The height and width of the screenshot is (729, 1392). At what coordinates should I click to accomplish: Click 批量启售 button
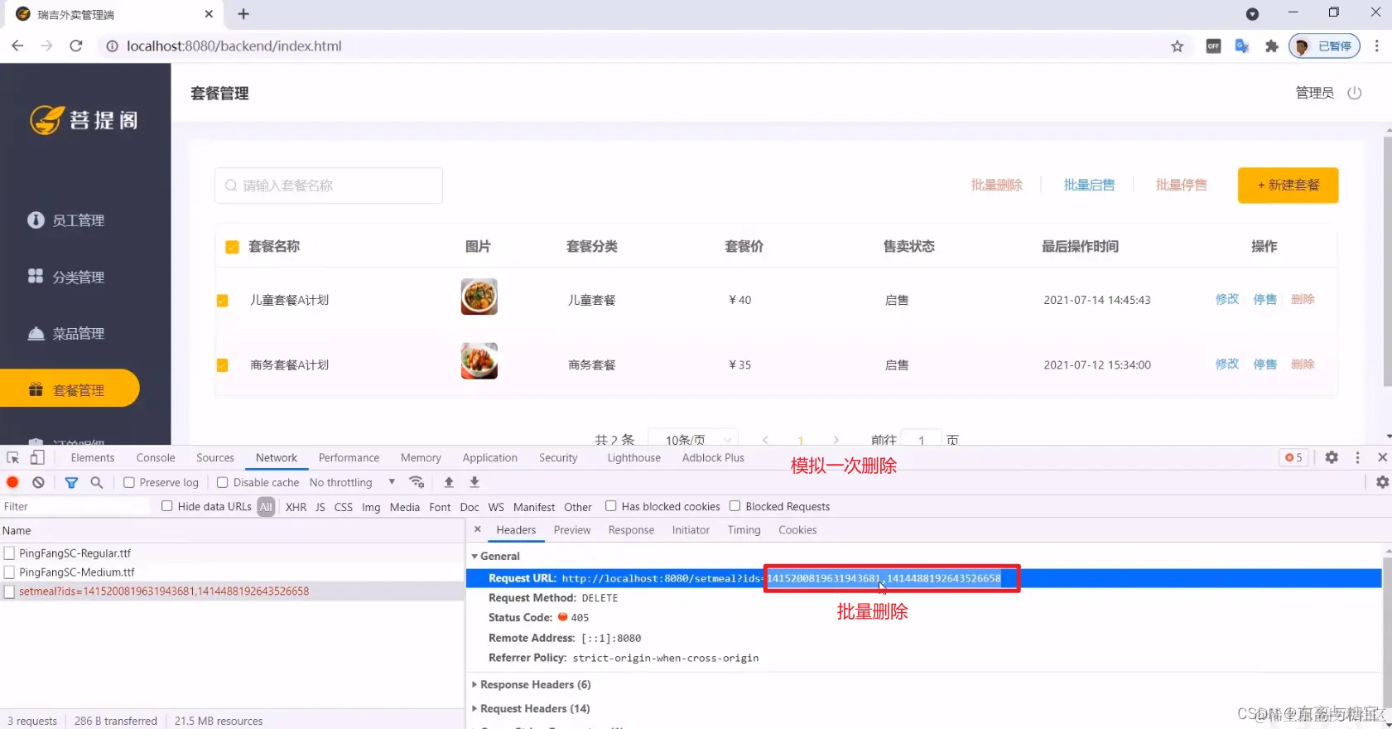pos(1089,185)
